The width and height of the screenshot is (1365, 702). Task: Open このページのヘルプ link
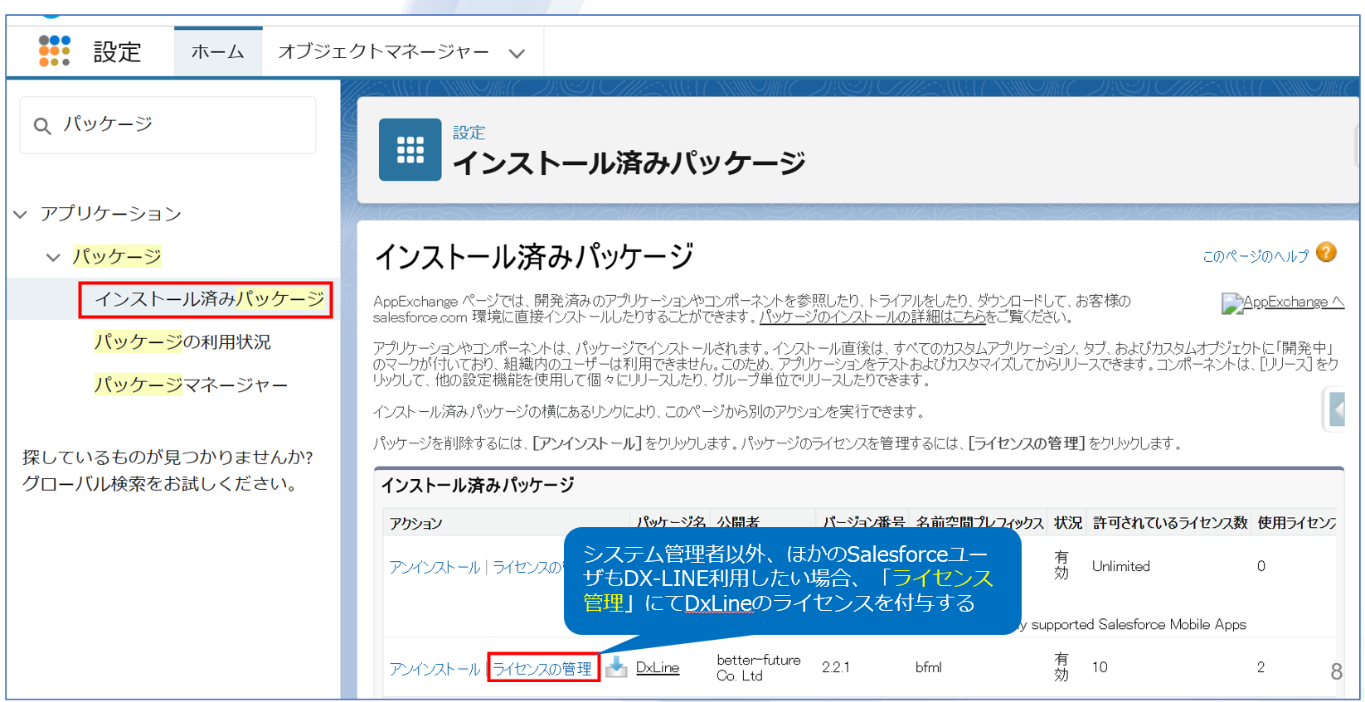click(1255, 256)
